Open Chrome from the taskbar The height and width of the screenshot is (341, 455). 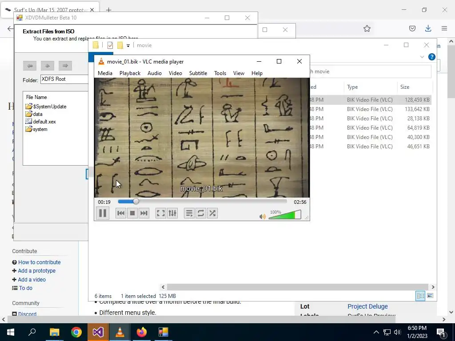[x=76, y=332]
